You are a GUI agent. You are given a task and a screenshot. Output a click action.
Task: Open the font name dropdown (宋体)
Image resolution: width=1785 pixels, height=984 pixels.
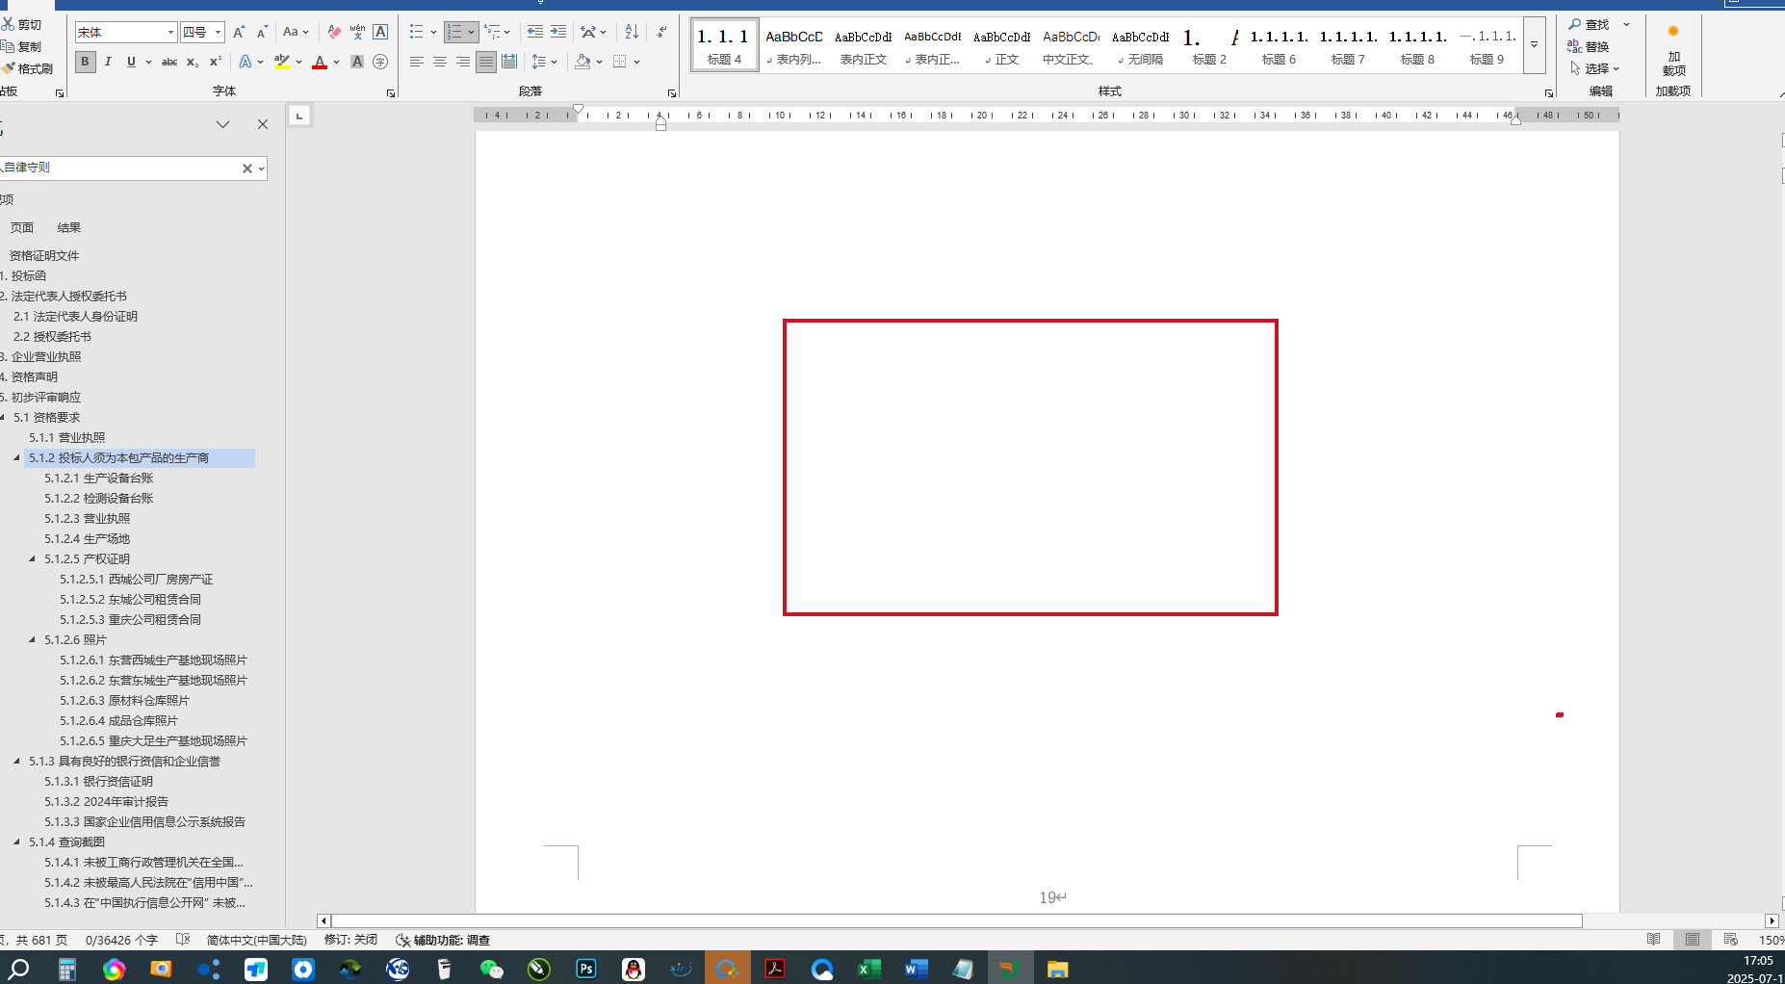point(170,33)
